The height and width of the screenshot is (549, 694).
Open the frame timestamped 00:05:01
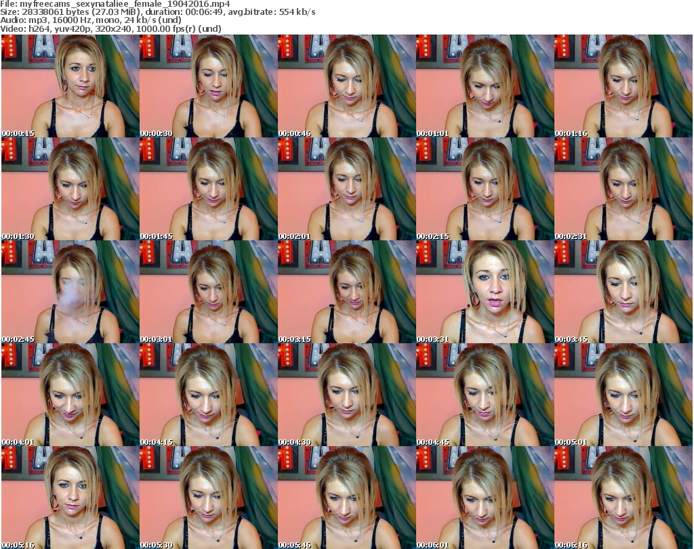click(x=623, y=395)
